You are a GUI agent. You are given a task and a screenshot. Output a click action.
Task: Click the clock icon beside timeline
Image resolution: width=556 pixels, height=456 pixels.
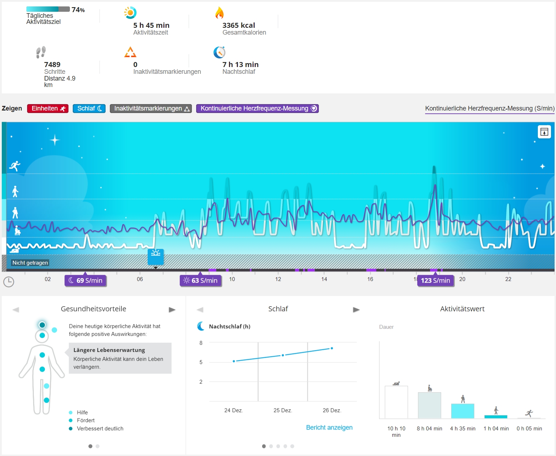(9, 282)
